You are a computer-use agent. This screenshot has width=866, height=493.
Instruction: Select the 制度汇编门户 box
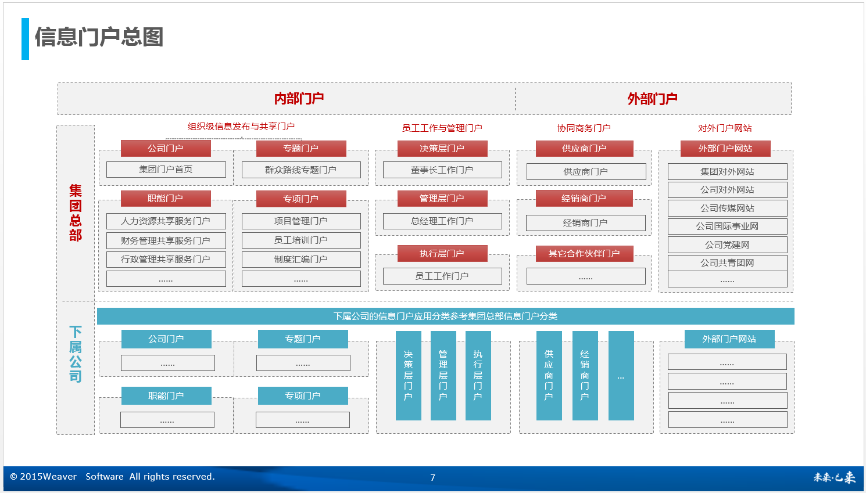pyautogui.click(x=300, y=260)
